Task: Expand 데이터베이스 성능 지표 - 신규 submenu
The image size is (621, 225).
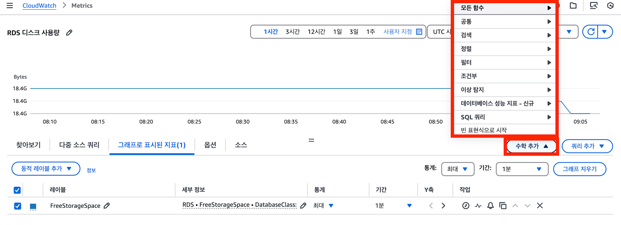Action: pos(505,103)
